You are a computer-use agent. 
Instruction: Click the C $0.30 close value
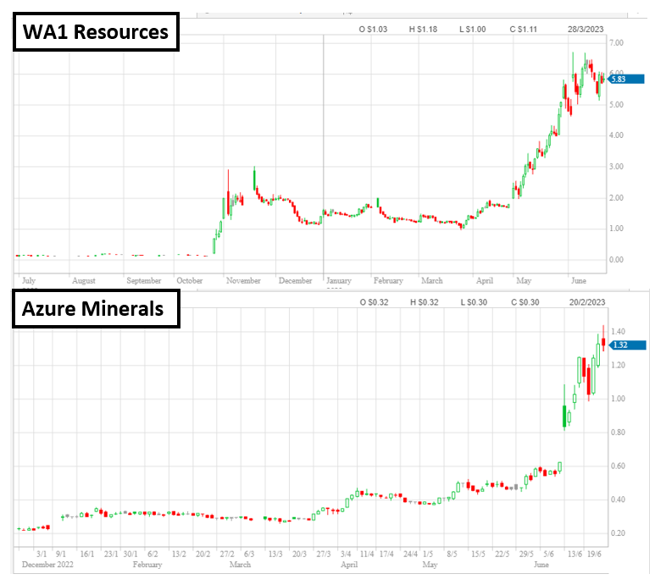(525, 302)
